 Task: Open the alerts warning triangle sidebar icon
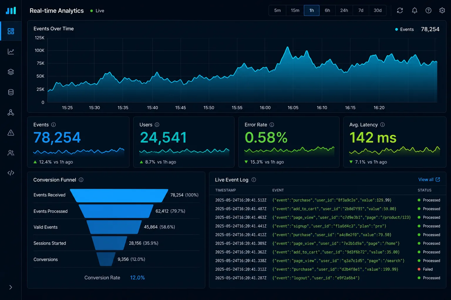[11, 133]
